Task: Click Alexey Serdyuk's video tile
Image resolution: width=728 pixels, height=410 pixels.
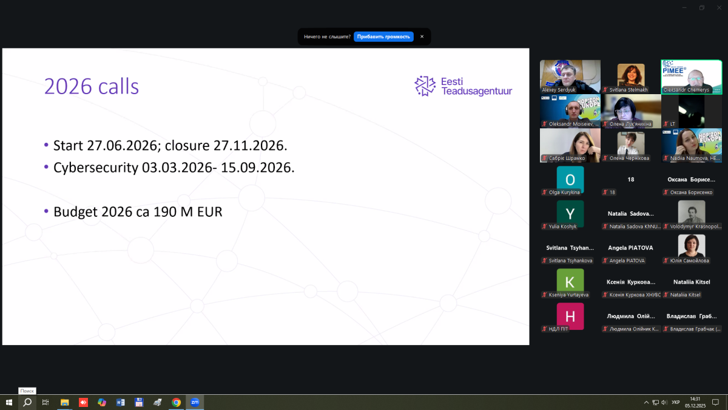Action: [570, 77]
